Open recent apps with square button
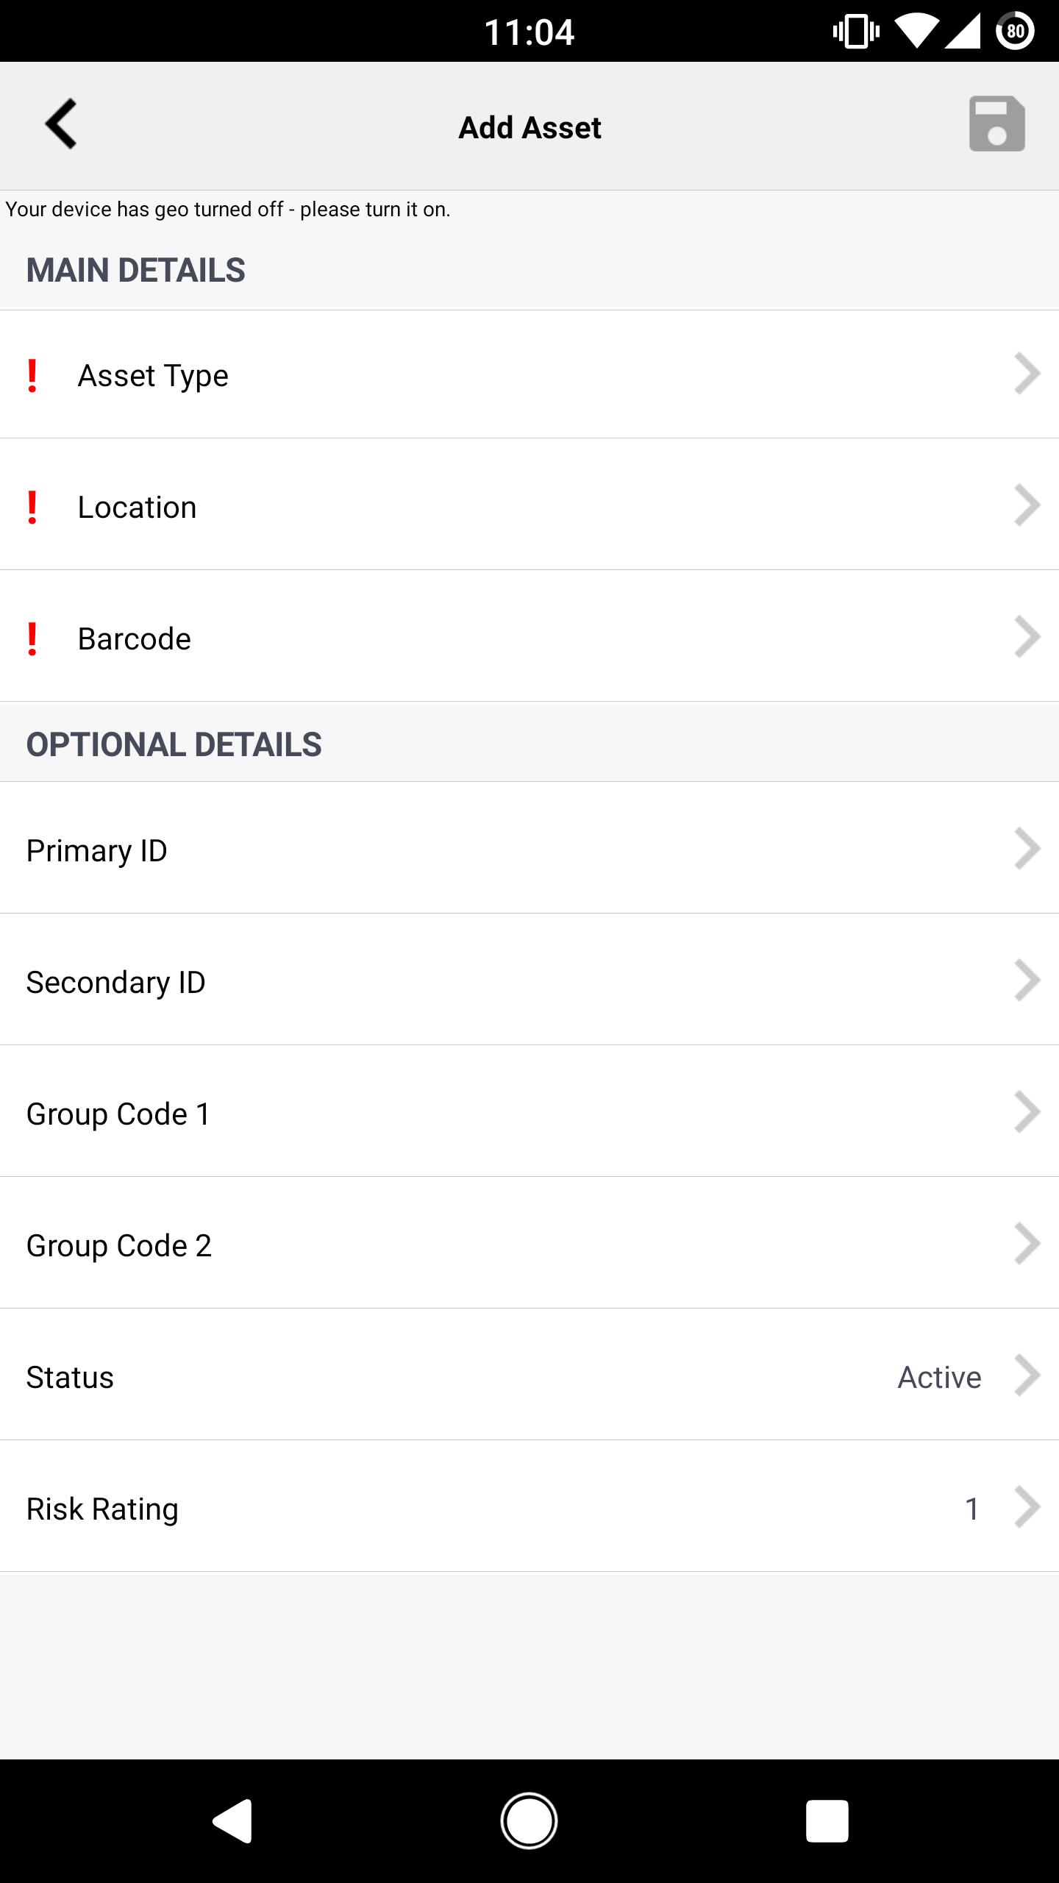The image size is (1059, 1883). pyautogui.click(x=827, y=1821)
